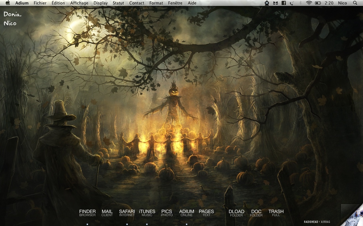363x226 pixels.
Task: Click the Adium duck status icon in menu bar
Action: 267,3
